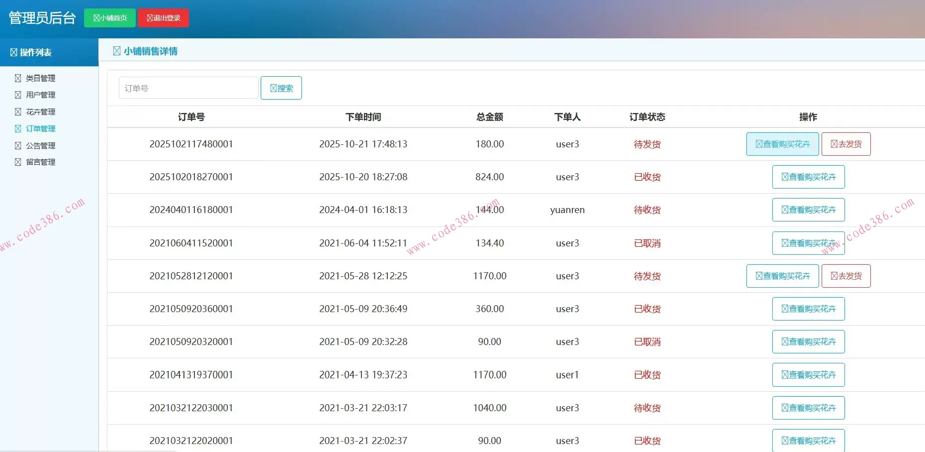Click the icon before 小铺销售详情 title
This screenshot has width=925, height=452.
(117, 51)
